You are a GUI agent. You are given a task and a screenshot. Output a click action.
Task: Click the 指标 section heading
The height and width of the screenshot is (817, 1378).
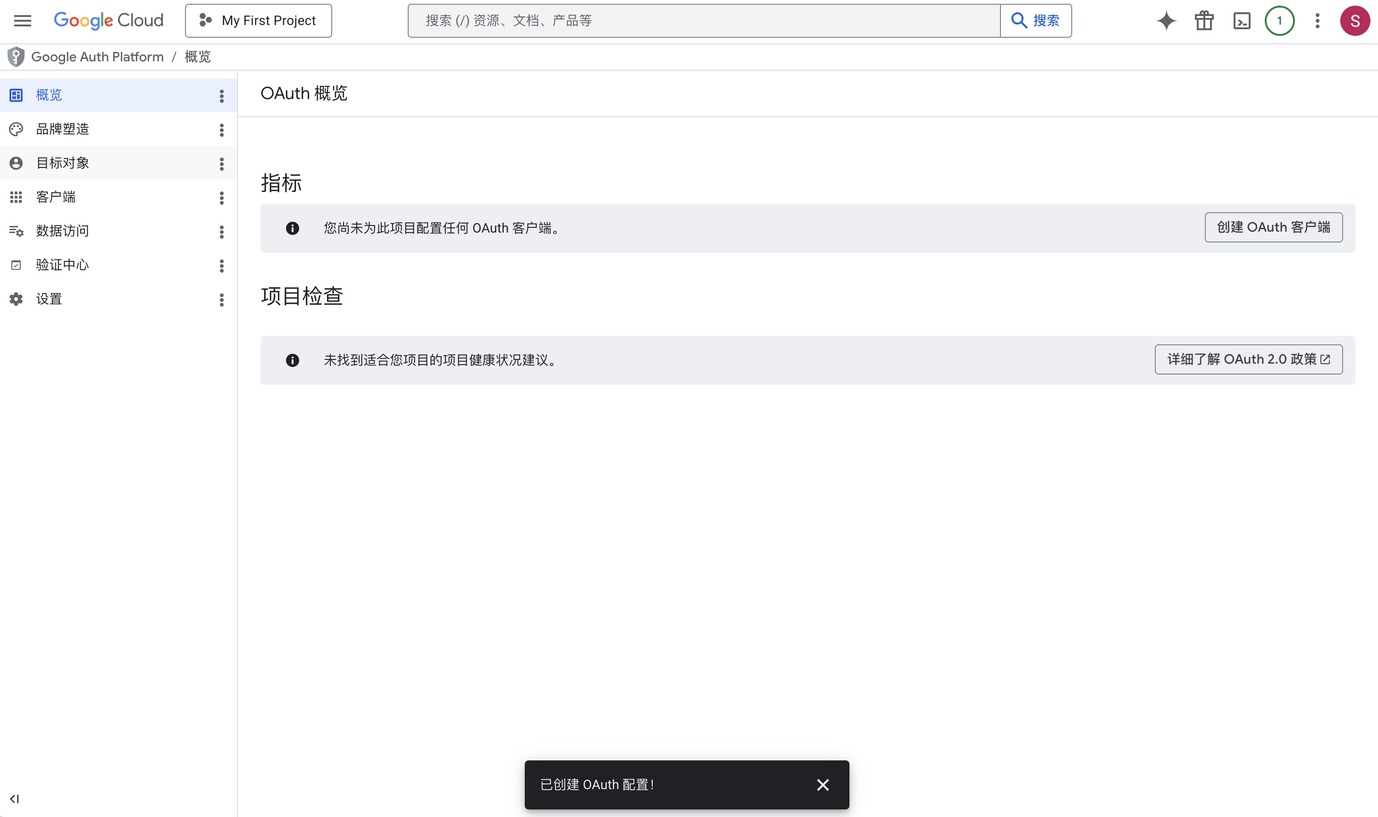(281, 183)
